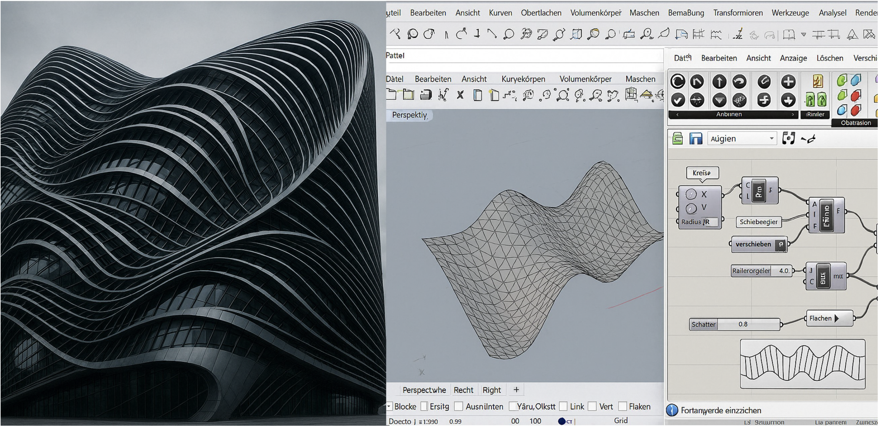The image size is (878, 427).
Task: Click the top plus circle icon in the Anbinnen panel
Action: (788, 82)
